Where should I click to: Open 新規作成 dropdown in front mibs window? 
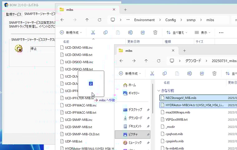click(130, 73)
